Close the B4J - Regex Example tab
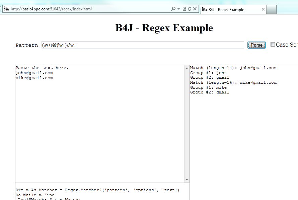 263,9
